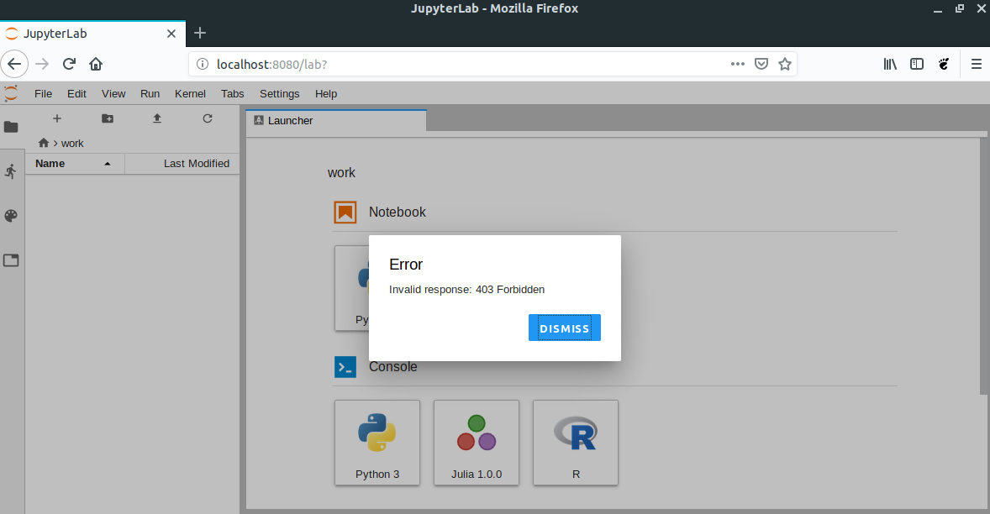Open page actions three-dot menu
The image size is (990, 514).
[737, 64]
